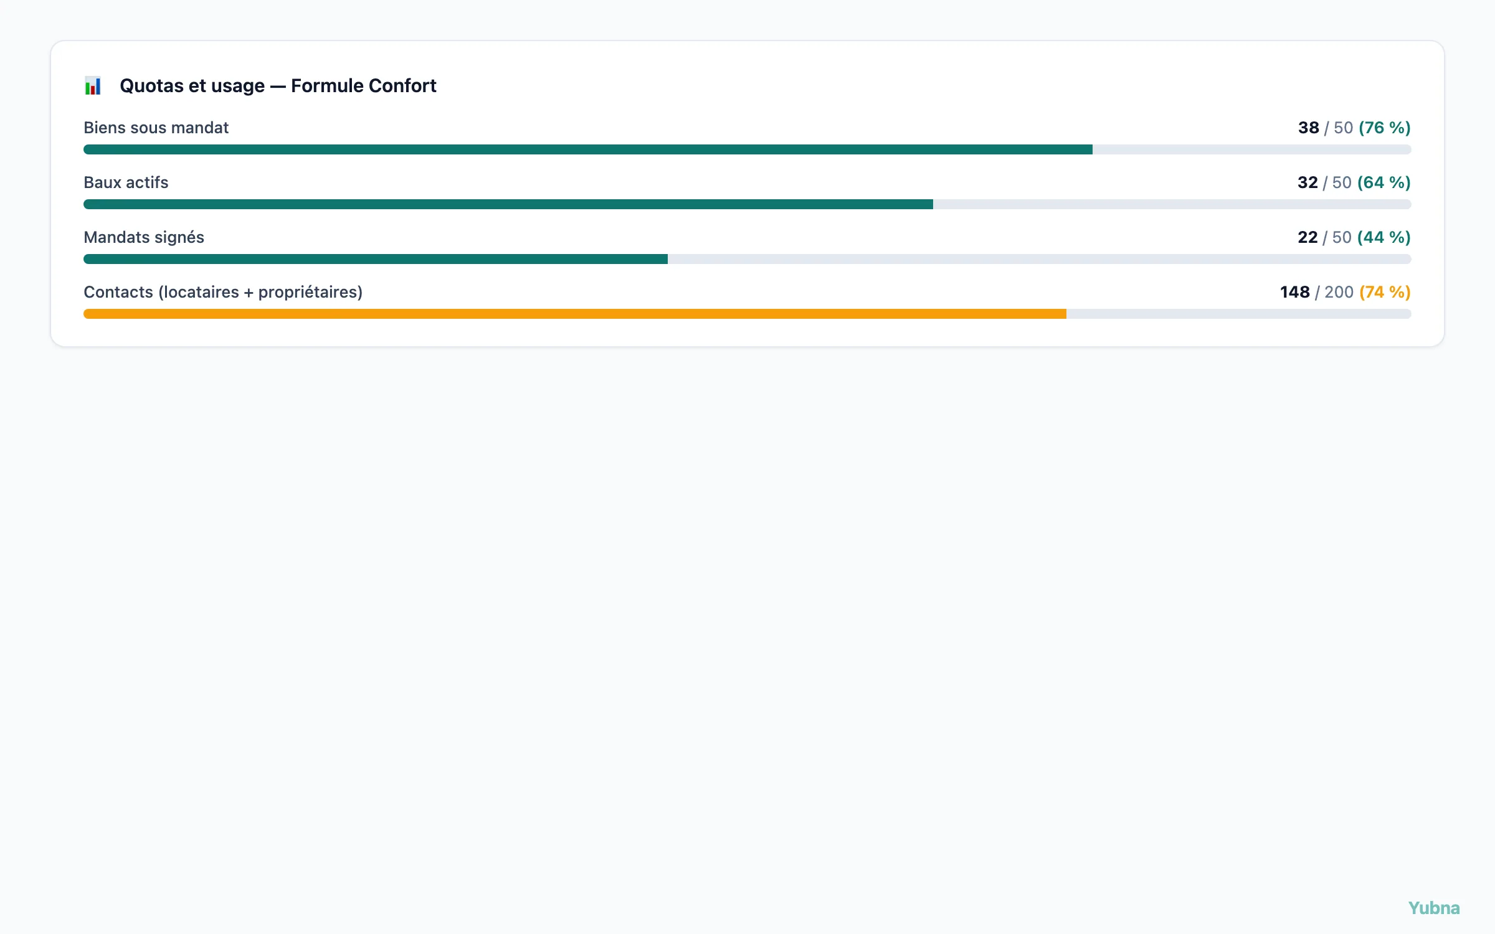The image size is (1495, 934).
Task: Click the 22 / 50 (44 %) value
Action: pyautogui.click(x=1354, y=237)
